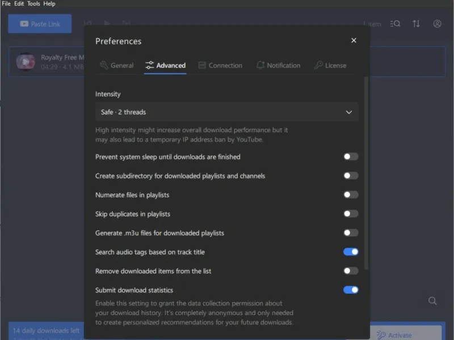Viewport: 454px width, 340px height.
Task: Open the list search filter icon
Action: [x=396, y=24]
